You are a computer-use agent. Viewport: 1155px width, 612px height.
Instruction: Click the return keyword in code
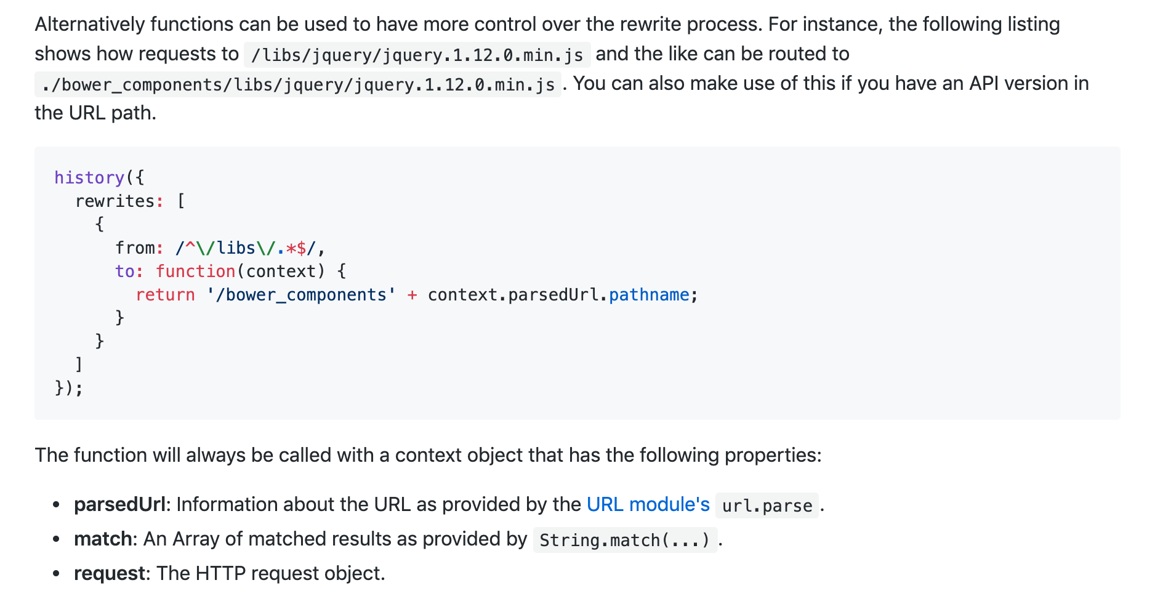tap(165, 295)
